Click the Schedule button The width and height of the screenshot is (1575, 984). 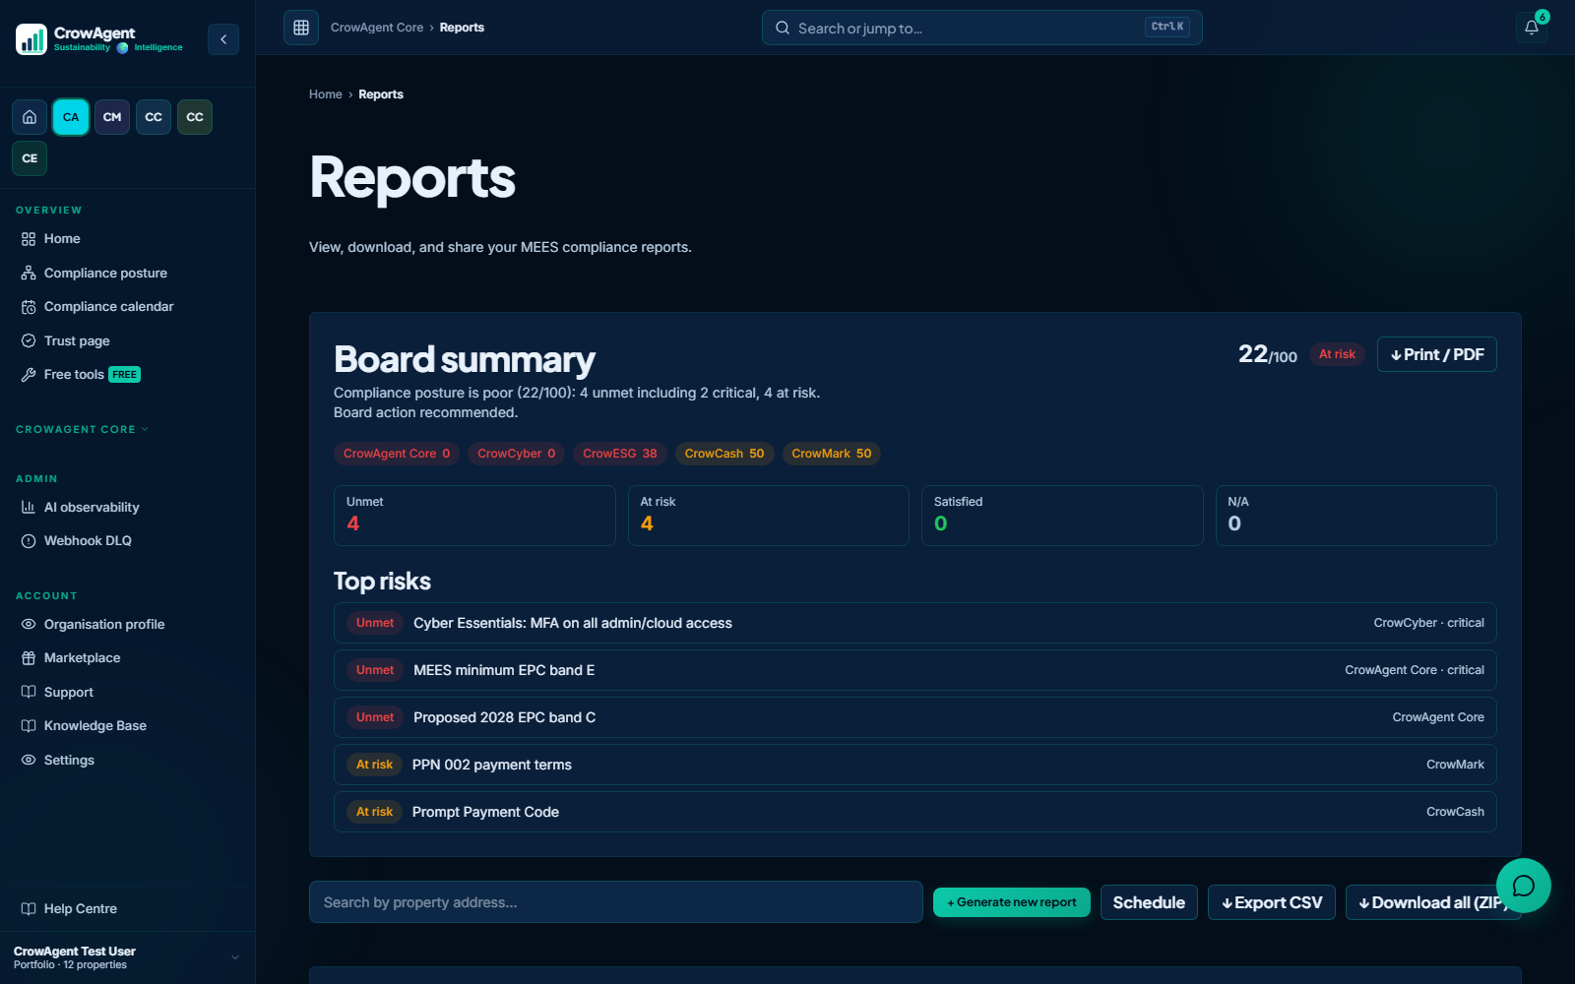[1149, 902]
